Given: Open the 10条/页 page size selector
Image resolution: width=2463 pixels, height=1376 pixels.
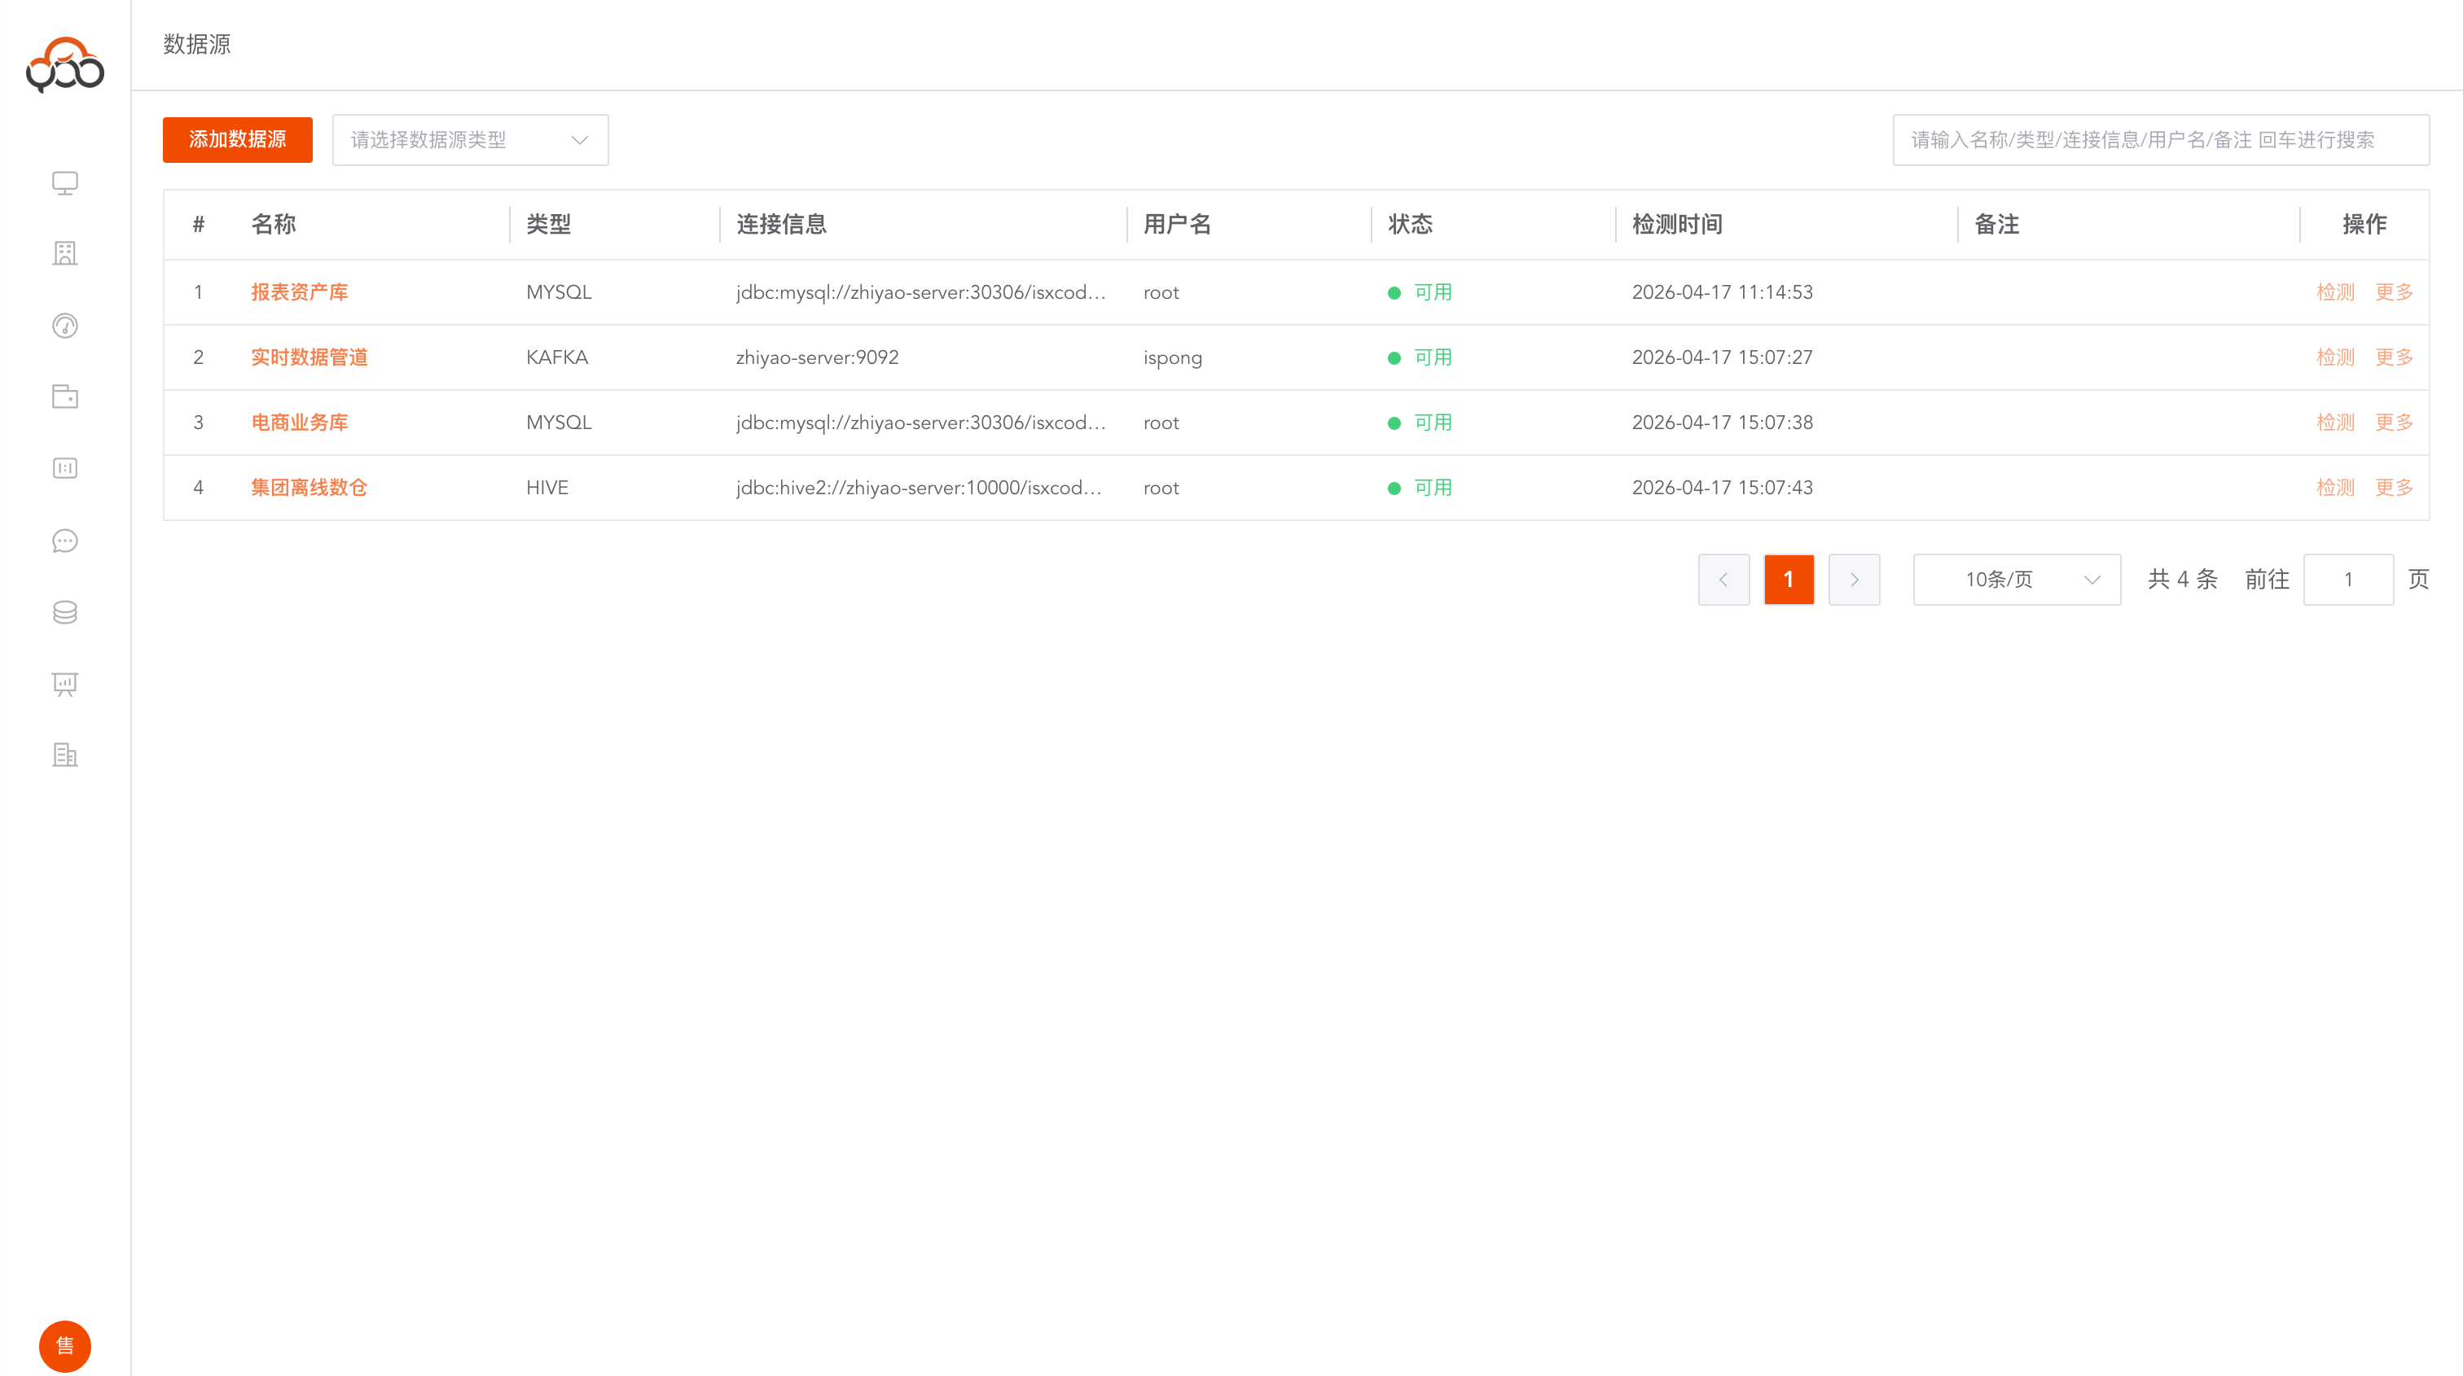Looking at the screenshot, I should 2016,579.
